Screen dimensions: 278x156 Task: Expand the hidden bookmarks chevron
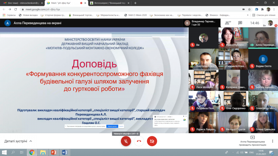pos(247,15)
